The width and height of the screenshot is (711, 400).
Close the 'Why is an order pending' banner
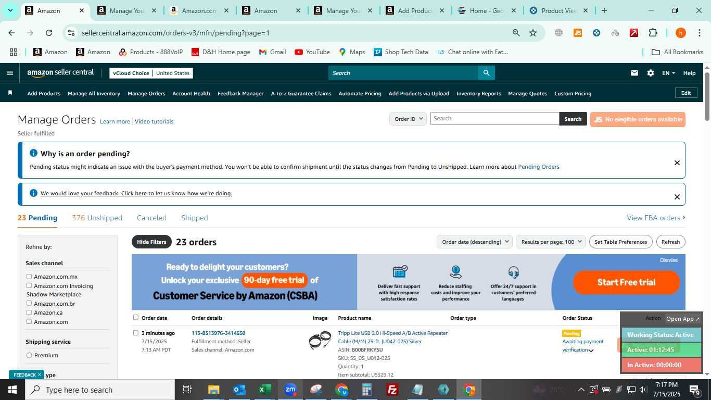(677, 162)
